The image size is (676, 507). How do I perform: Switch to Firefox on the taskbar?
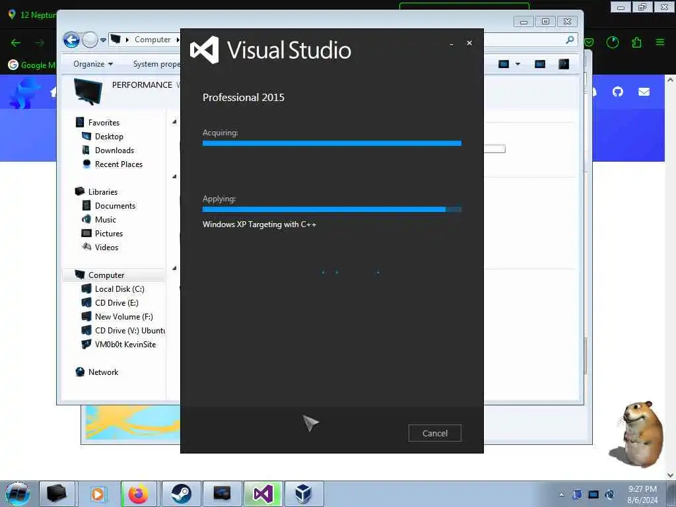click(139, 494)
